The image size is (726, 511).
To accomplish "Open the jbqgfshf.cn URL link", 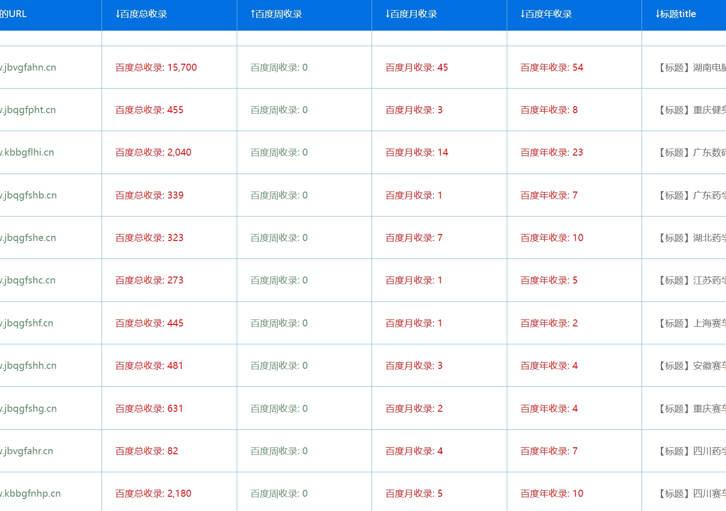I will click(27, 323).
